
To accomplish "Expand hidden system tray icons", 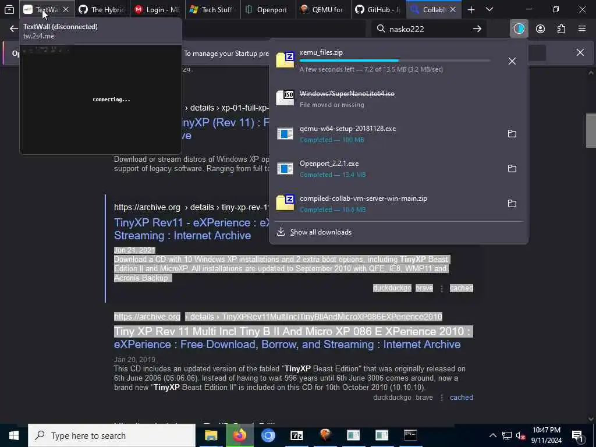I will point(492,435).
